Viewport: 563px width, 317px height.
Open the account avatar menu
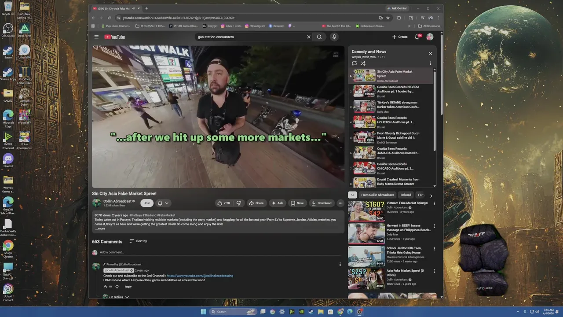(x=430, y=37)
